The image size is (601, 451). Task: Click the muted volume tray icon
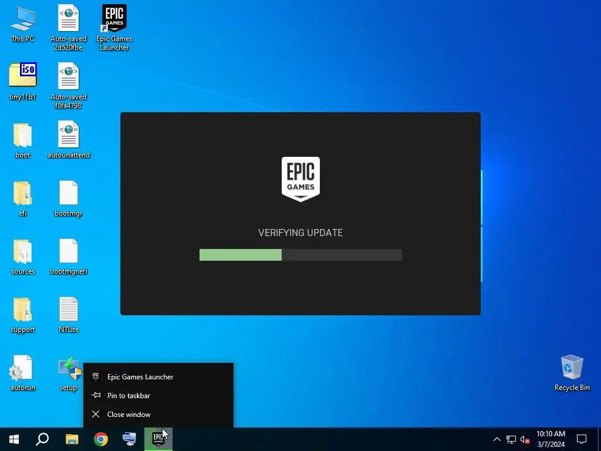pos(525,439)
